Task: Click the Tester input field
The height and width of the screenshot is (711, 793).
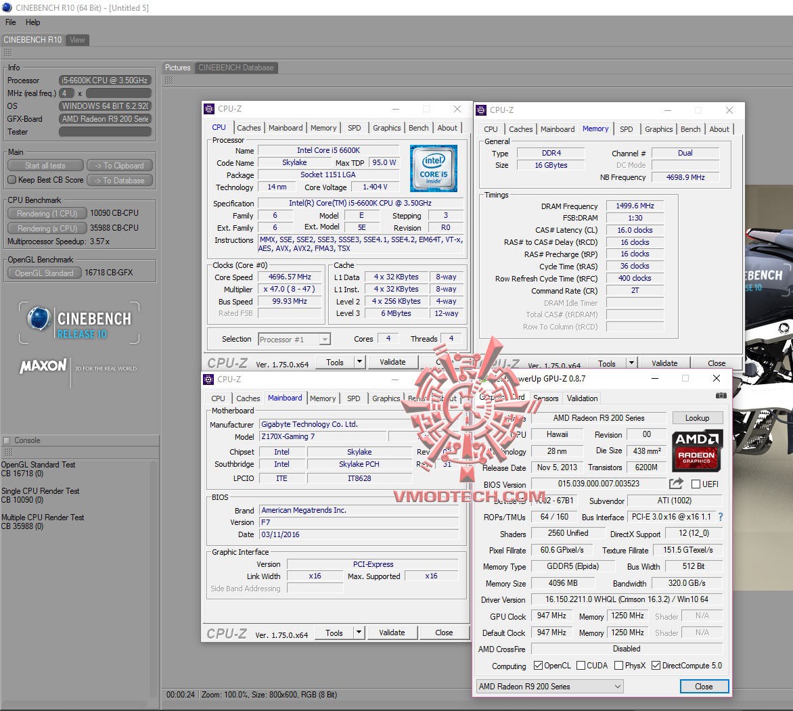Action: pyautogui.click(x=105, y=131)
